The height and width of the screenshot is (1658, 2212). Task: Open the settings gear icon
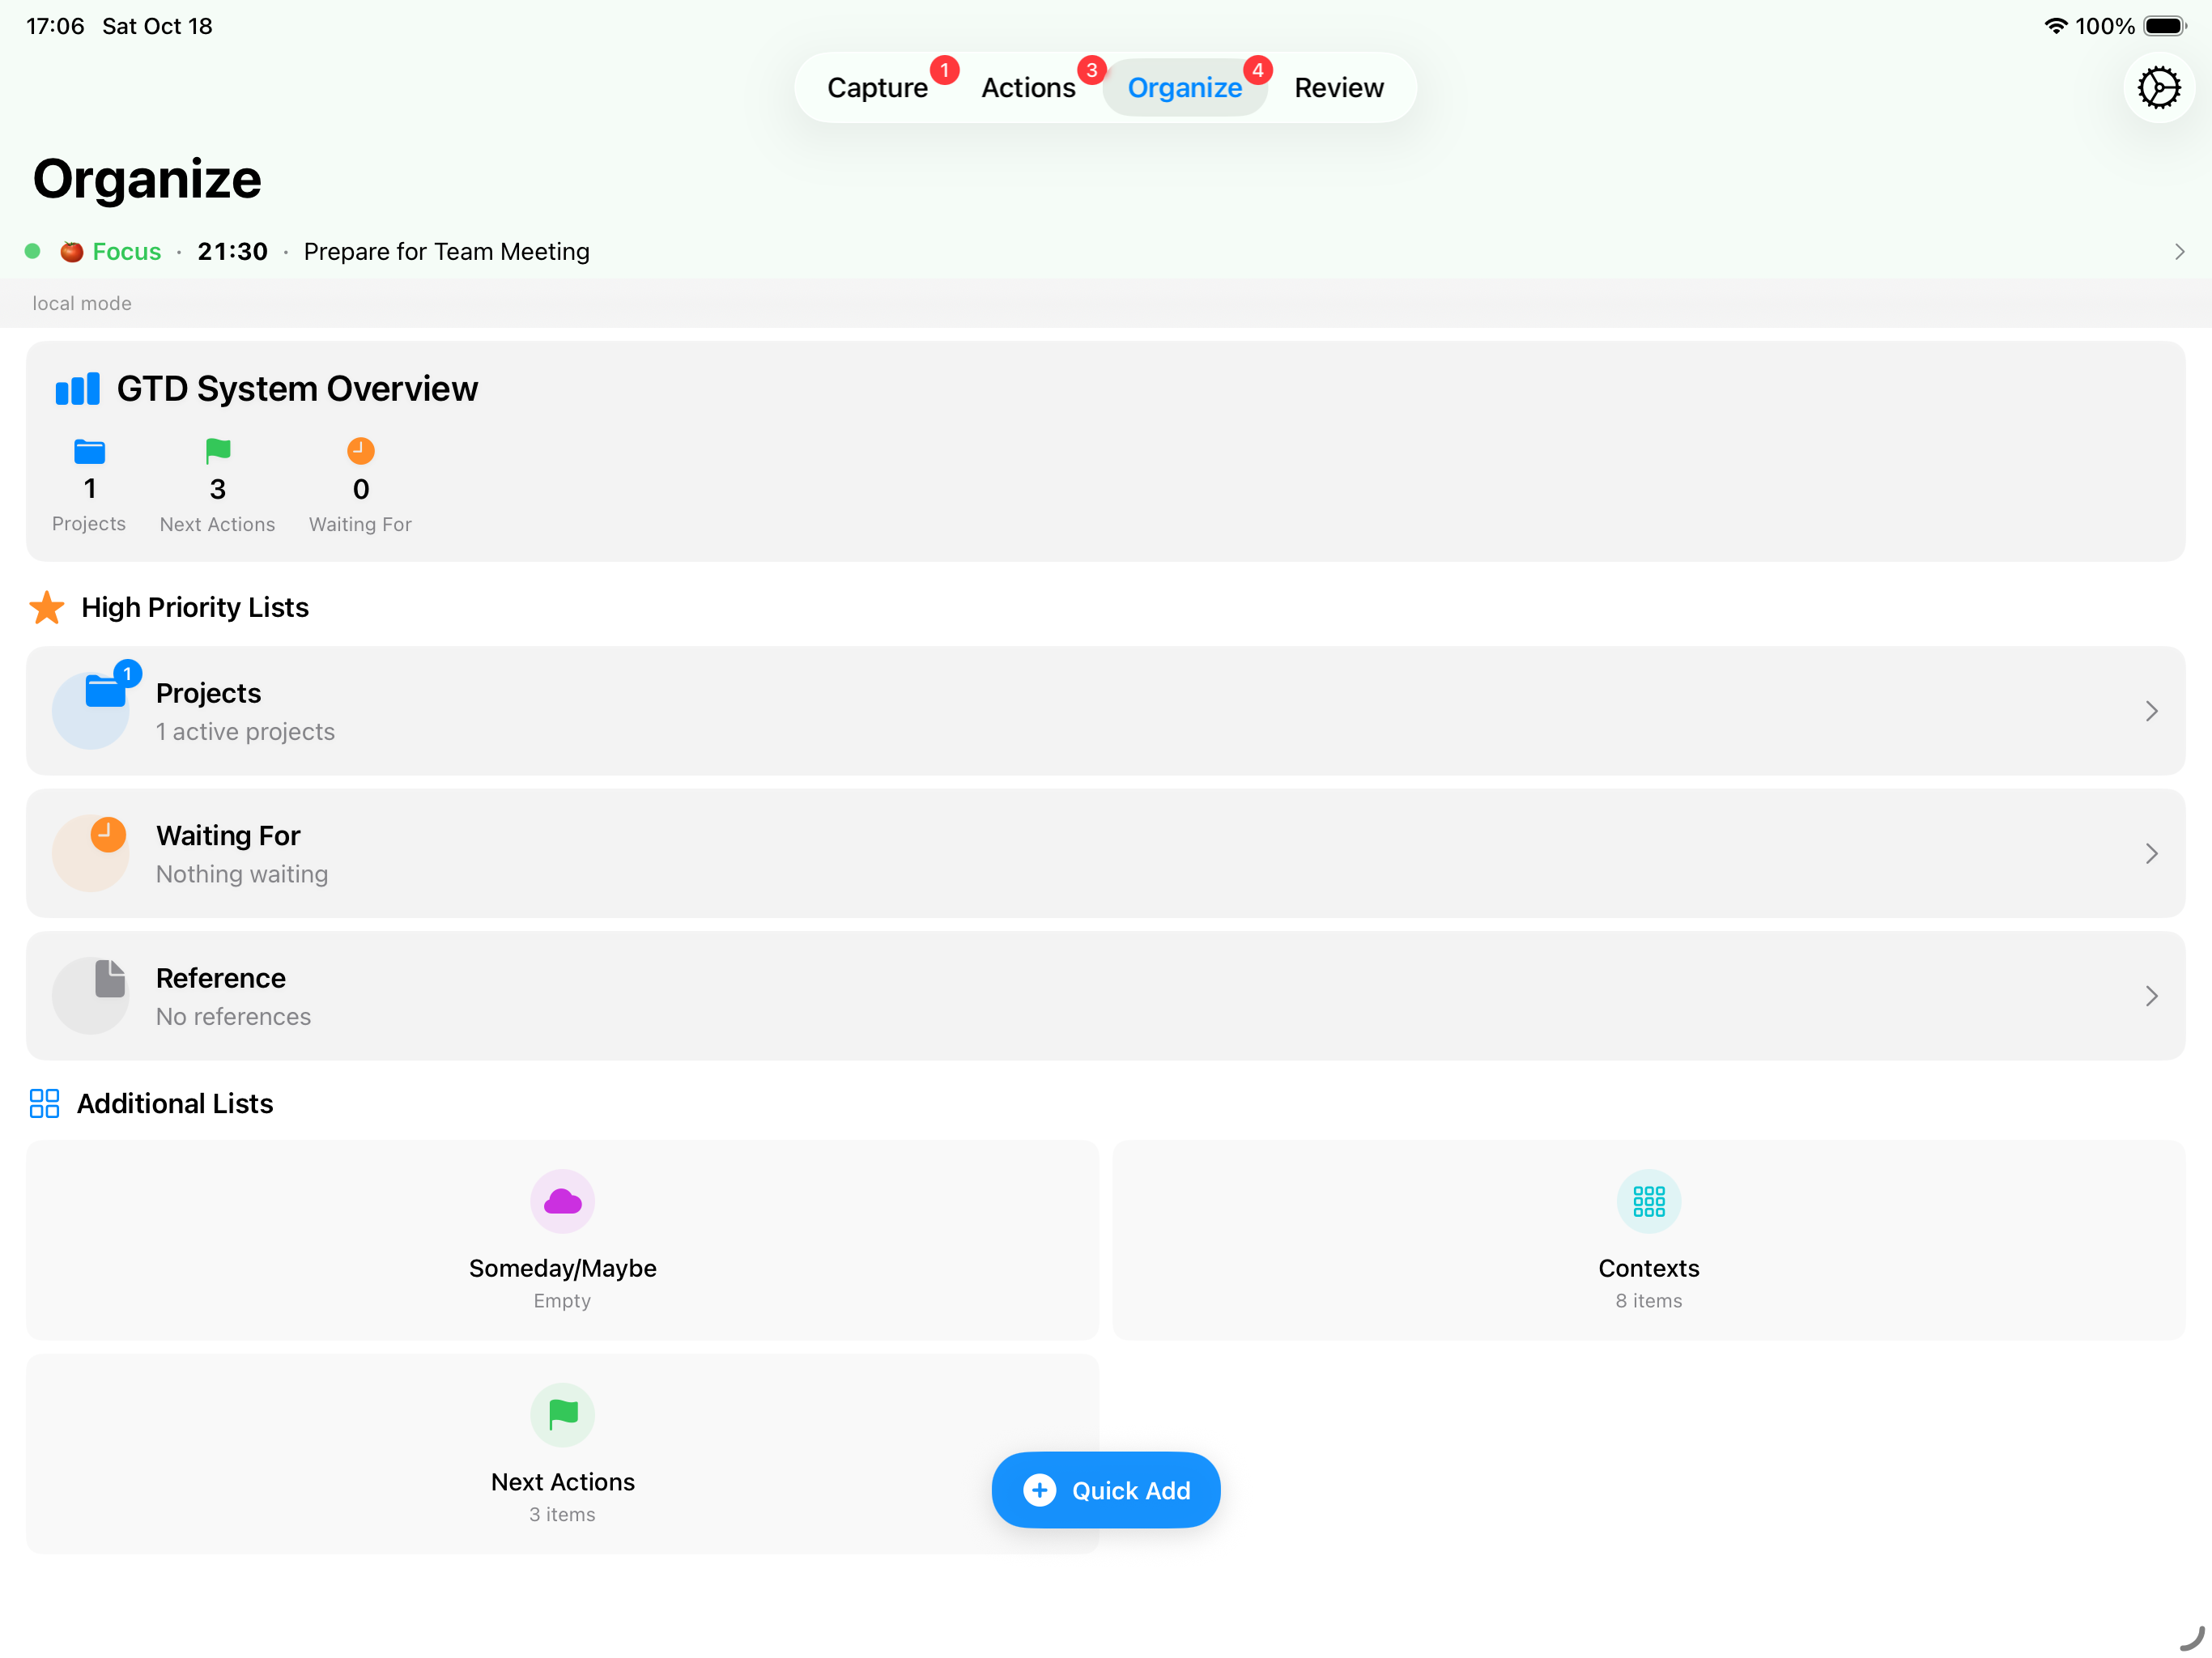tap(2159, 87)
